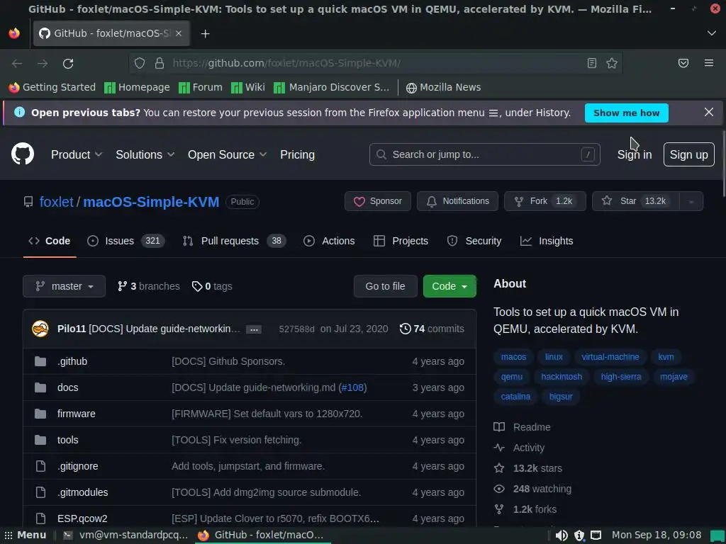Screen dimensions: 726x544
Task: Click the .github folder icon
Action: pos(40,361)
